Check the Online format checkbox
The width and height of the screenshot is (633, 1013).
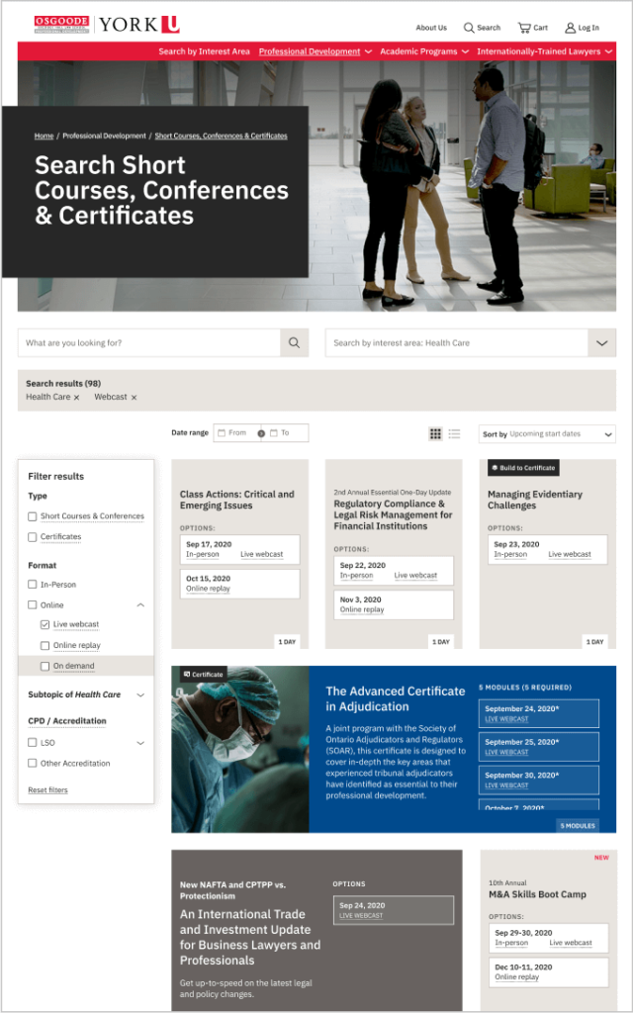point(33,605)
